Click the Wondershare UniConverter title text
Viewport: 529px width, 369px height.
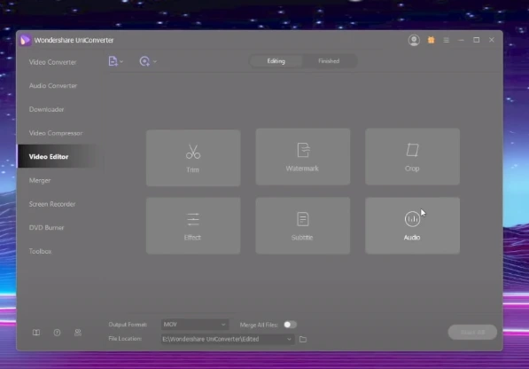(74, 40)
